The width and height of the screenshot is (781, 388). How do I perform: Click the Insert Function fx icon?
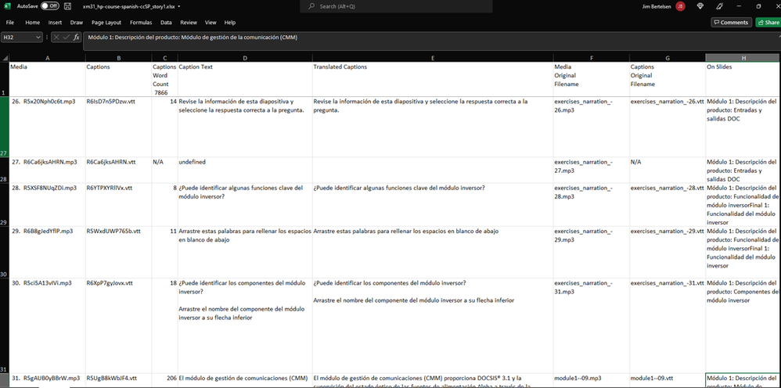[76, 38]
